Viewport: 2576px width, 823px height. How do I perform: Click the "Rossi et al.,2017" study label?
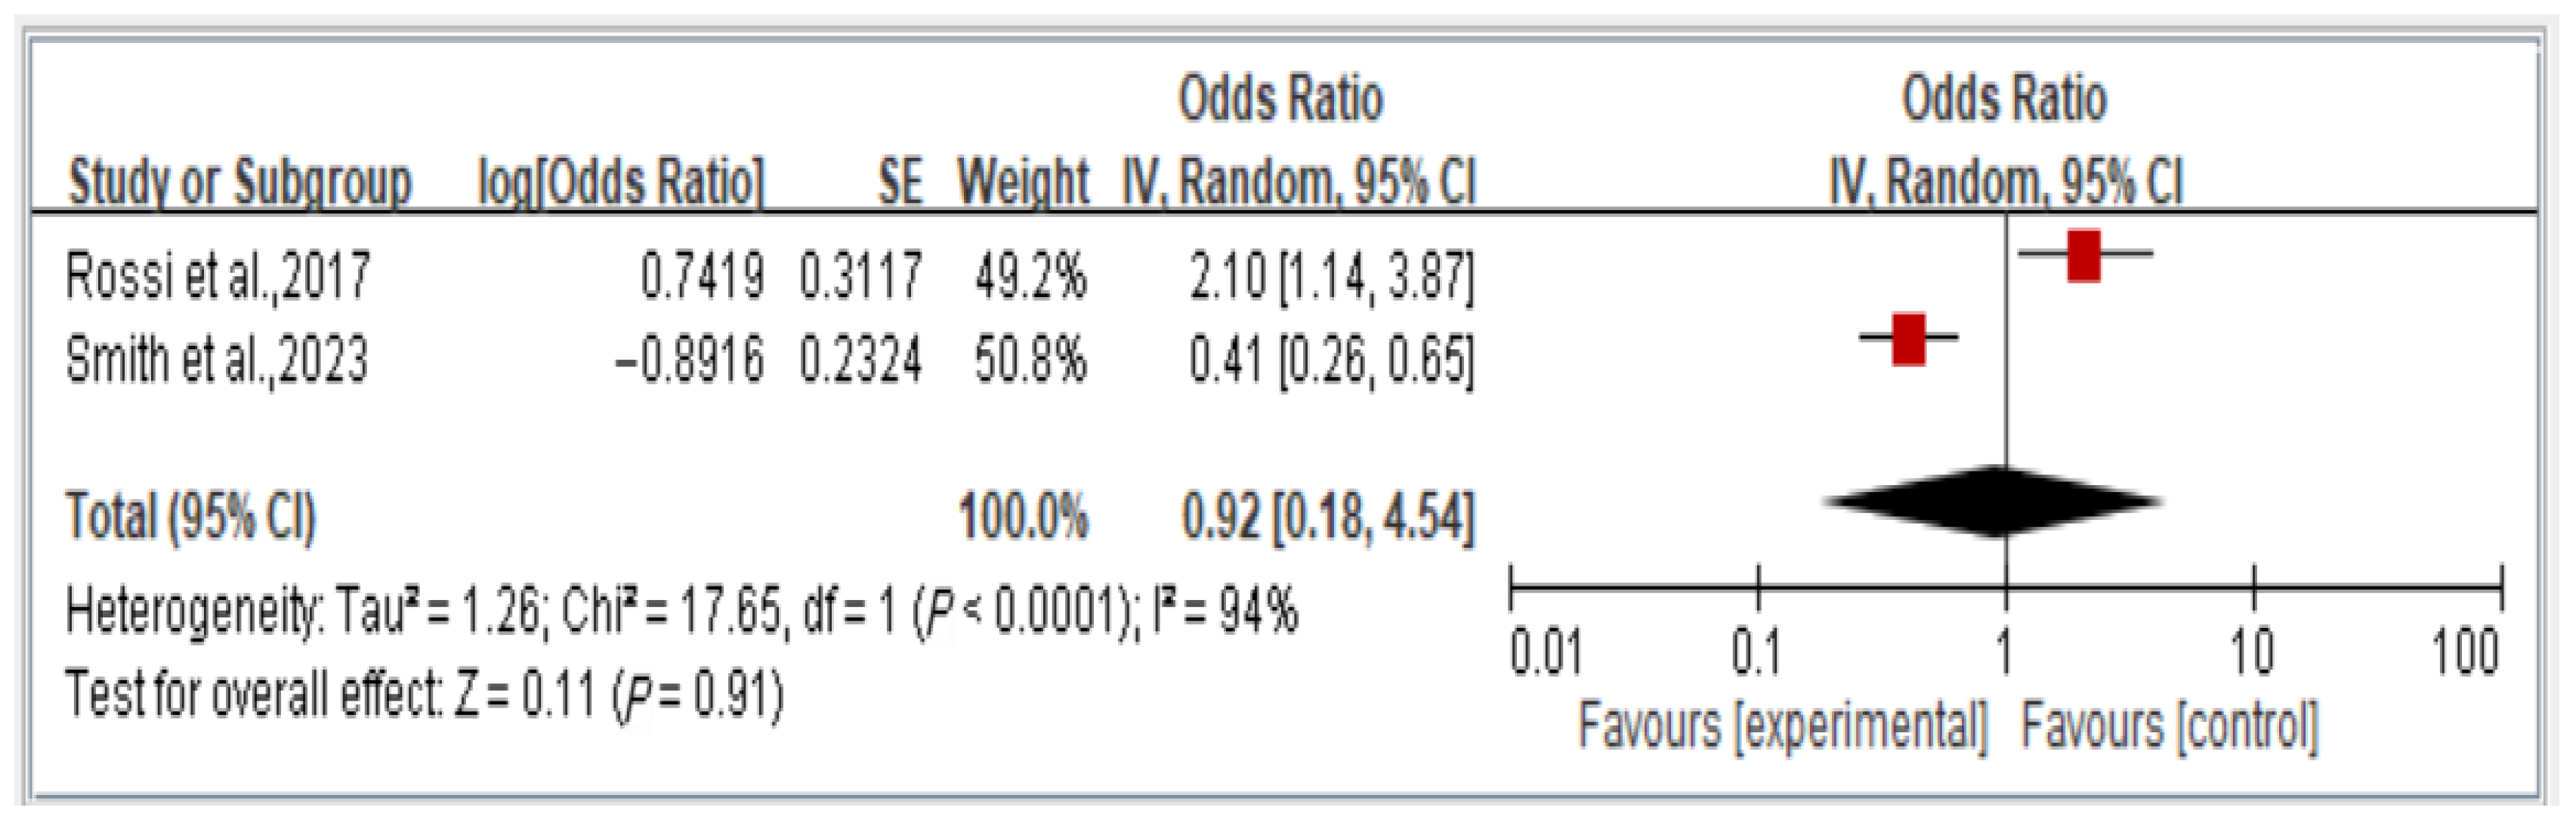click(218, 275)
